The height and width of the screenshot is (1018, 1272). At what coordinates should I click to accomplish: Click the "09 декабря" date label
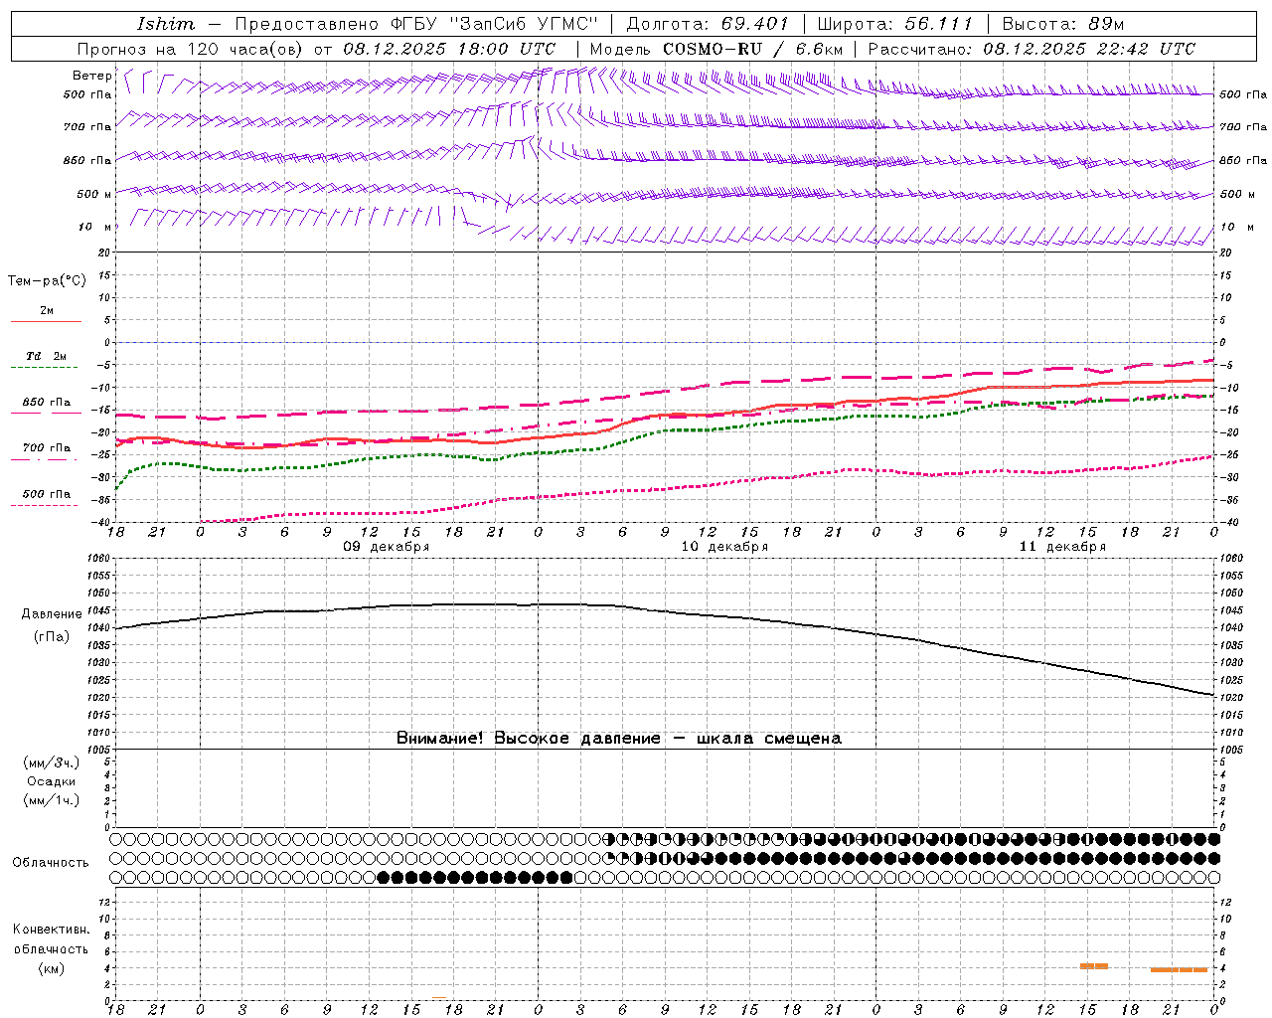(386, 547)
